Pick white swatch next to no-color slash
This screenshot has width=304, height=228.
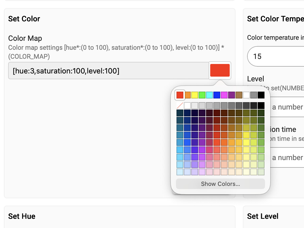(x=187, y=106)
